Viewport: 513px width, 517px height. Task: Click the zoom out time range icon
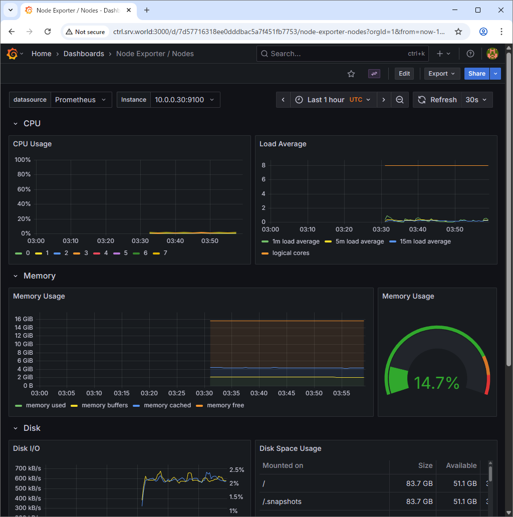coord(400,100)
